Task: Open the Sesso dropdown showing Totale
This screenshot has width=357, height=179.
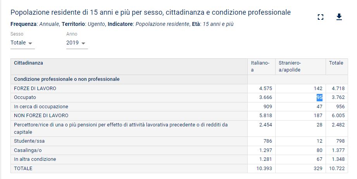Action: pos(22,43)
